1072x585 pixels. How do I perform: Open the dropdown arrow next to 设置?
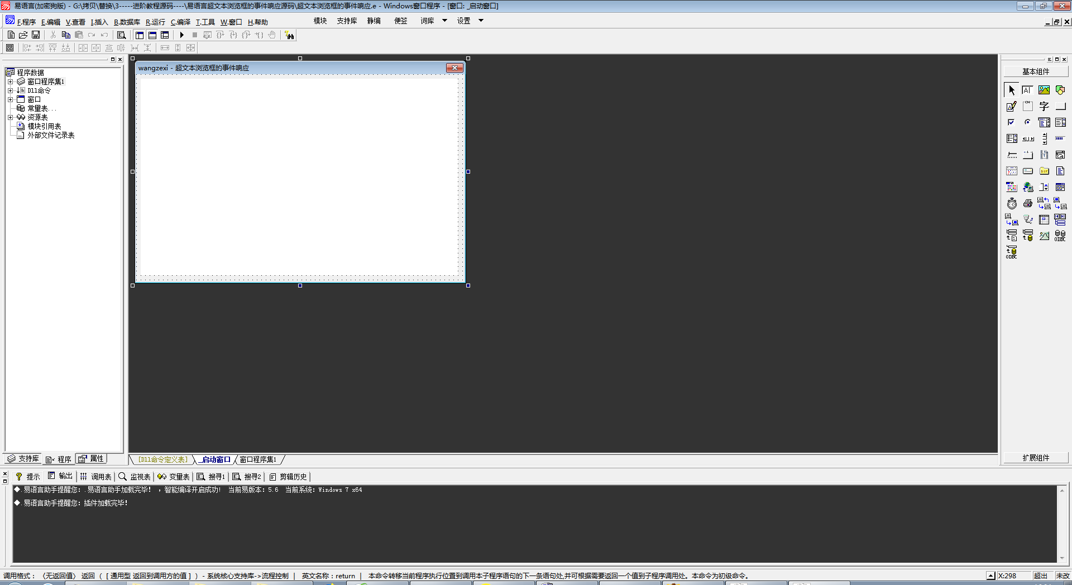click(481, 21)
